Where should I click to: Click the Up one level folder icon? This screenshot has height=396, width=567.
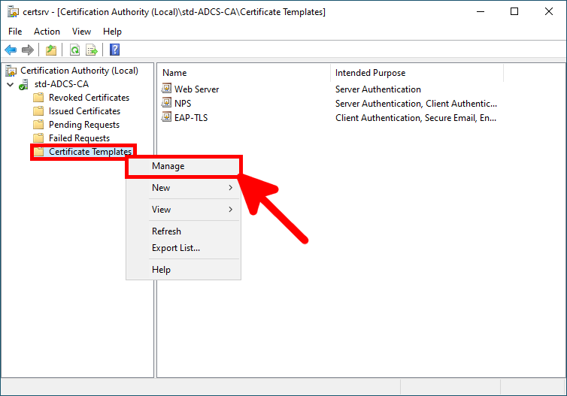51,50
